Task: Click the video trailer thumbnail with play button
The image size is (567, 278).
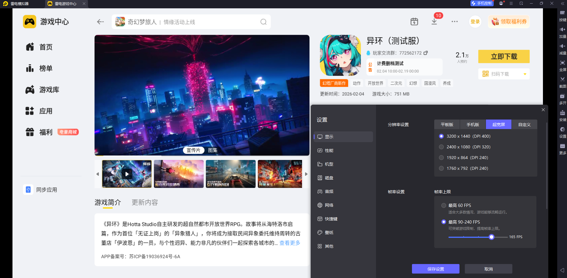Action: click(127, 174)
